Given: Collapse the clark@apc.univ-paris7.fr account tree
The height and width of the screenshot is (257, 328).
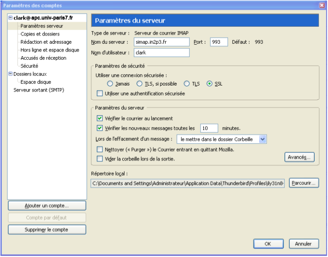Looking at the screenshot, I should 10,18.
